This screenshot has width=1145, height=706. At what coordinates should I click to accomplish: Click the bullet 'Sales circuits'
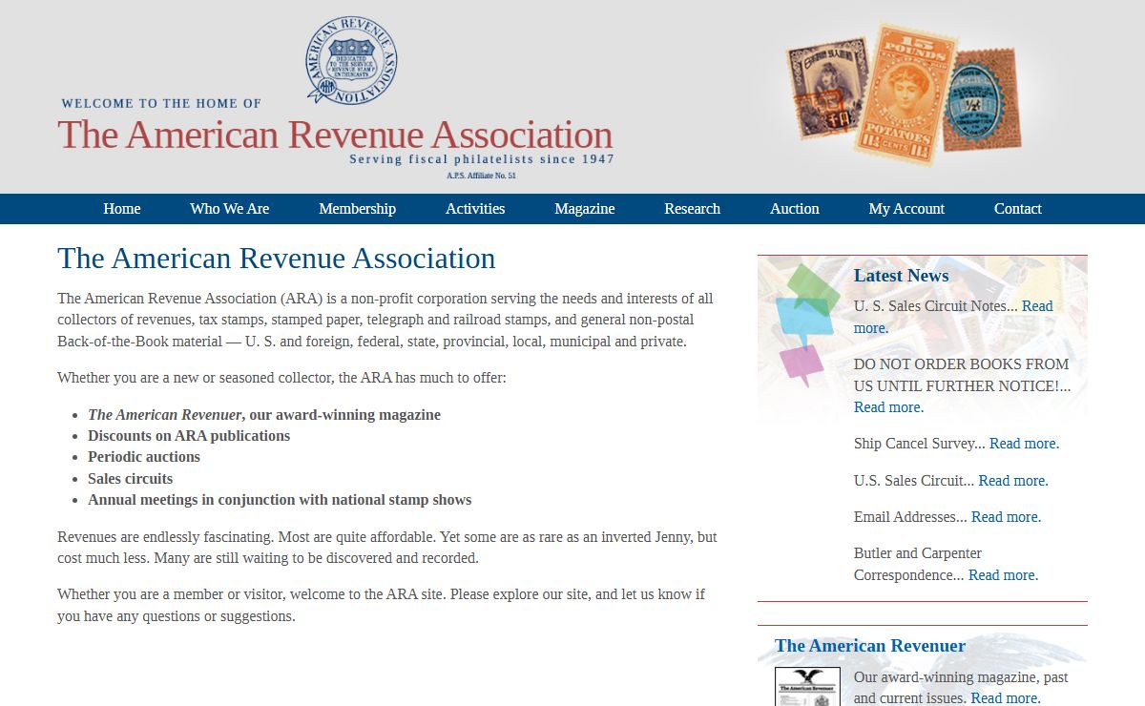click(x=131, y=479)
